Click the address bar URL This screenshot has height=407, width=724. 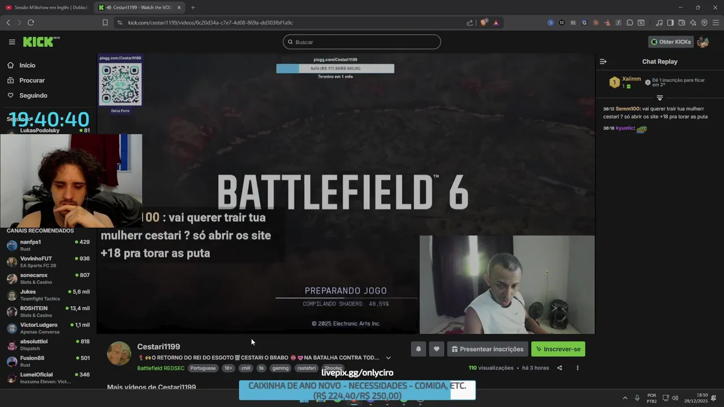click(210, 23)
